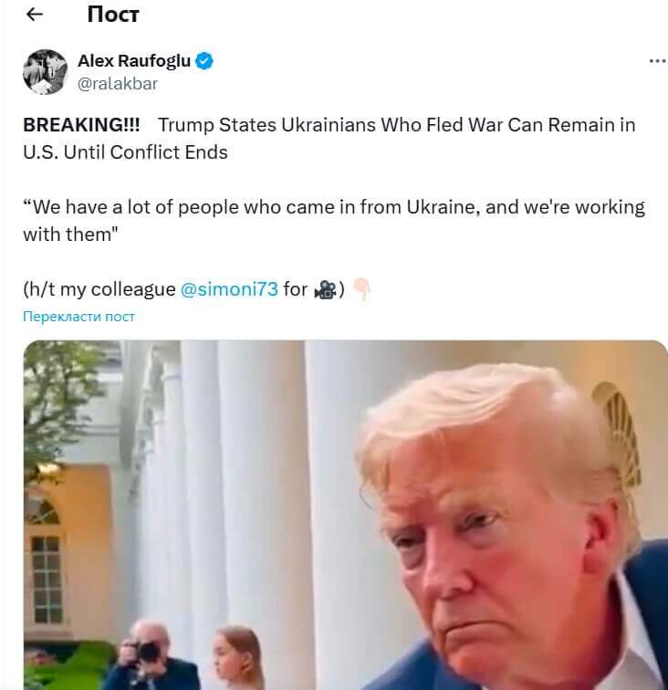Click the 'U.S. Until Conflict Ends' line
668x690 pixels.
125,152
